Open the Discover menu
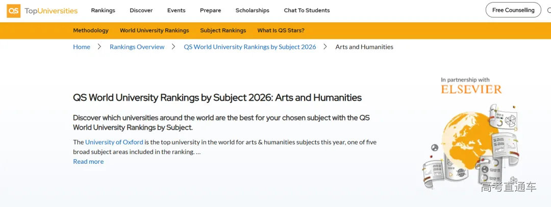551x207 pixels. pyautogui.click(x=141, y=11)
